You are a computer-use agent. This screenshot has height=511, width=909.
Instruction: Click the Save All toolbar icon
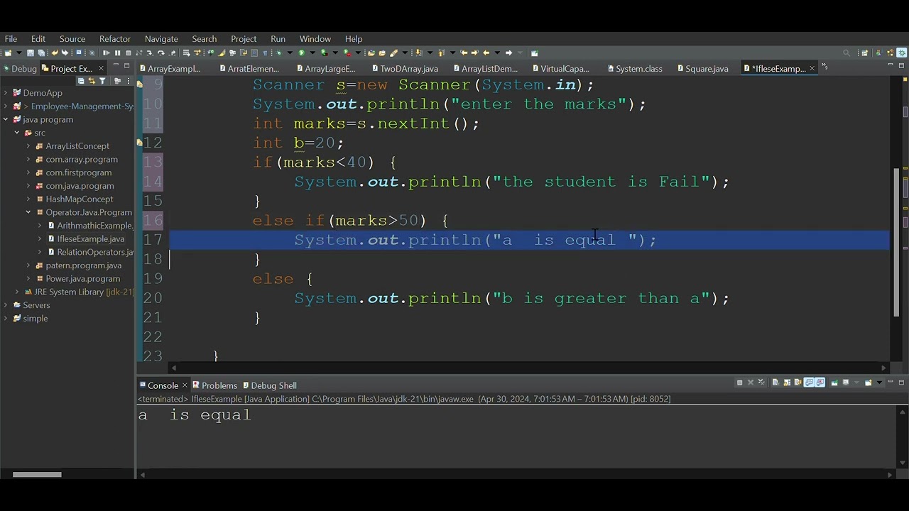(41, 53)
